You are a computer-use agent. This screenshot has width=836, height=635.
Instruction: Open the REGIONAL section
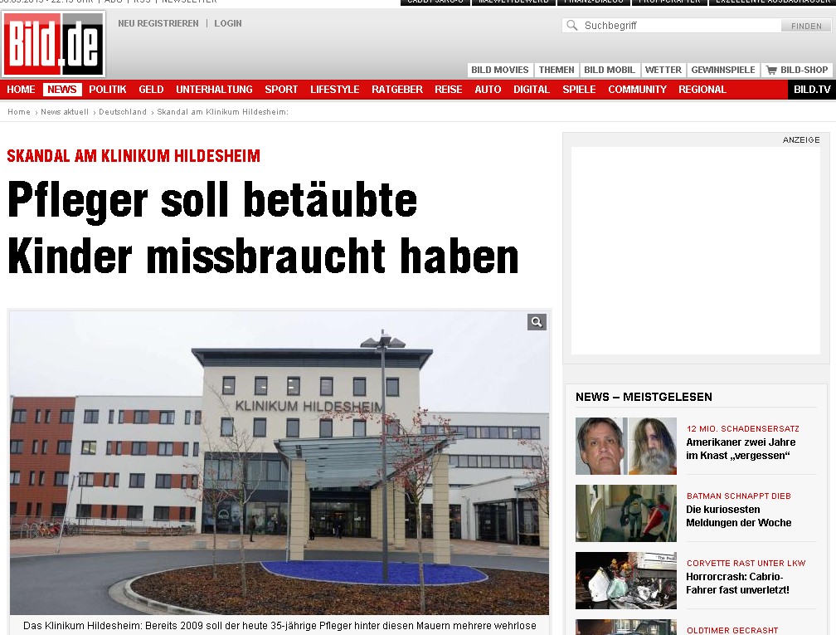tap(702, 90)
